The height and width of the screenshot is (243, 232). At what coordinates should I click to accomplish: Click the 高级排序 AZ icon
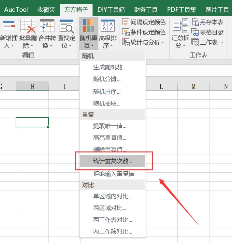point(108,26)
